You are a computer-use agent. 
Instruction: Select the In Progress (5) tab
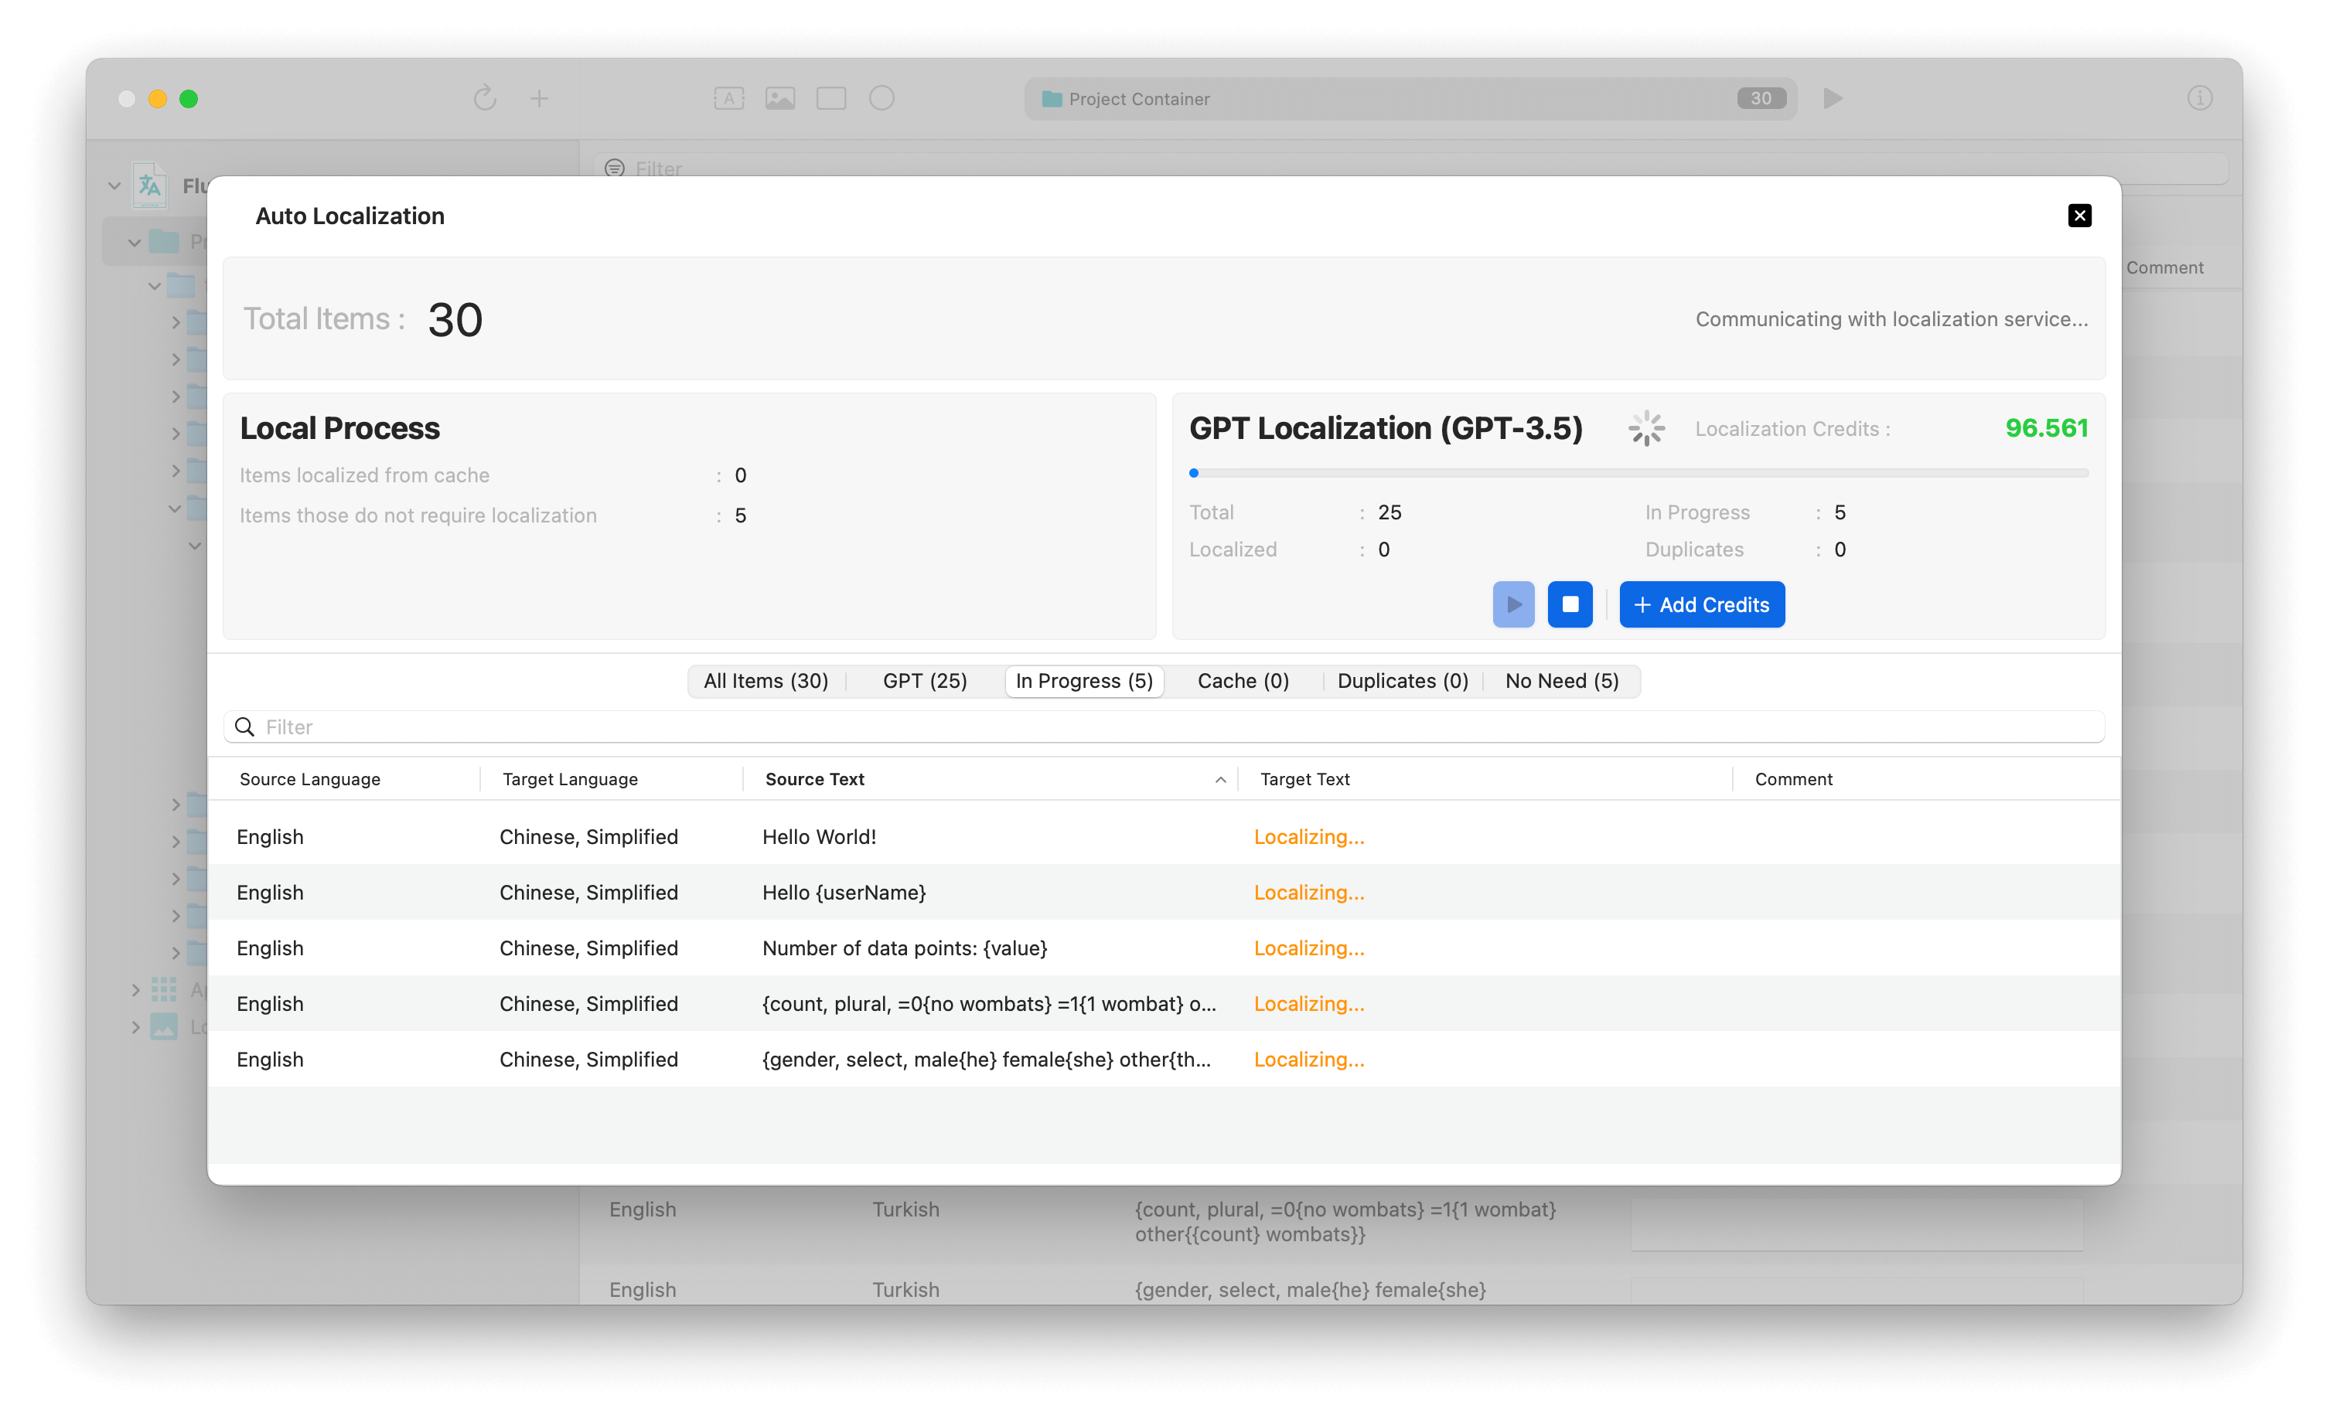point(1084,681)
